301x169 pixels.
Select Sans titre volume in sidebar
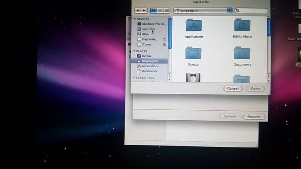146,29
